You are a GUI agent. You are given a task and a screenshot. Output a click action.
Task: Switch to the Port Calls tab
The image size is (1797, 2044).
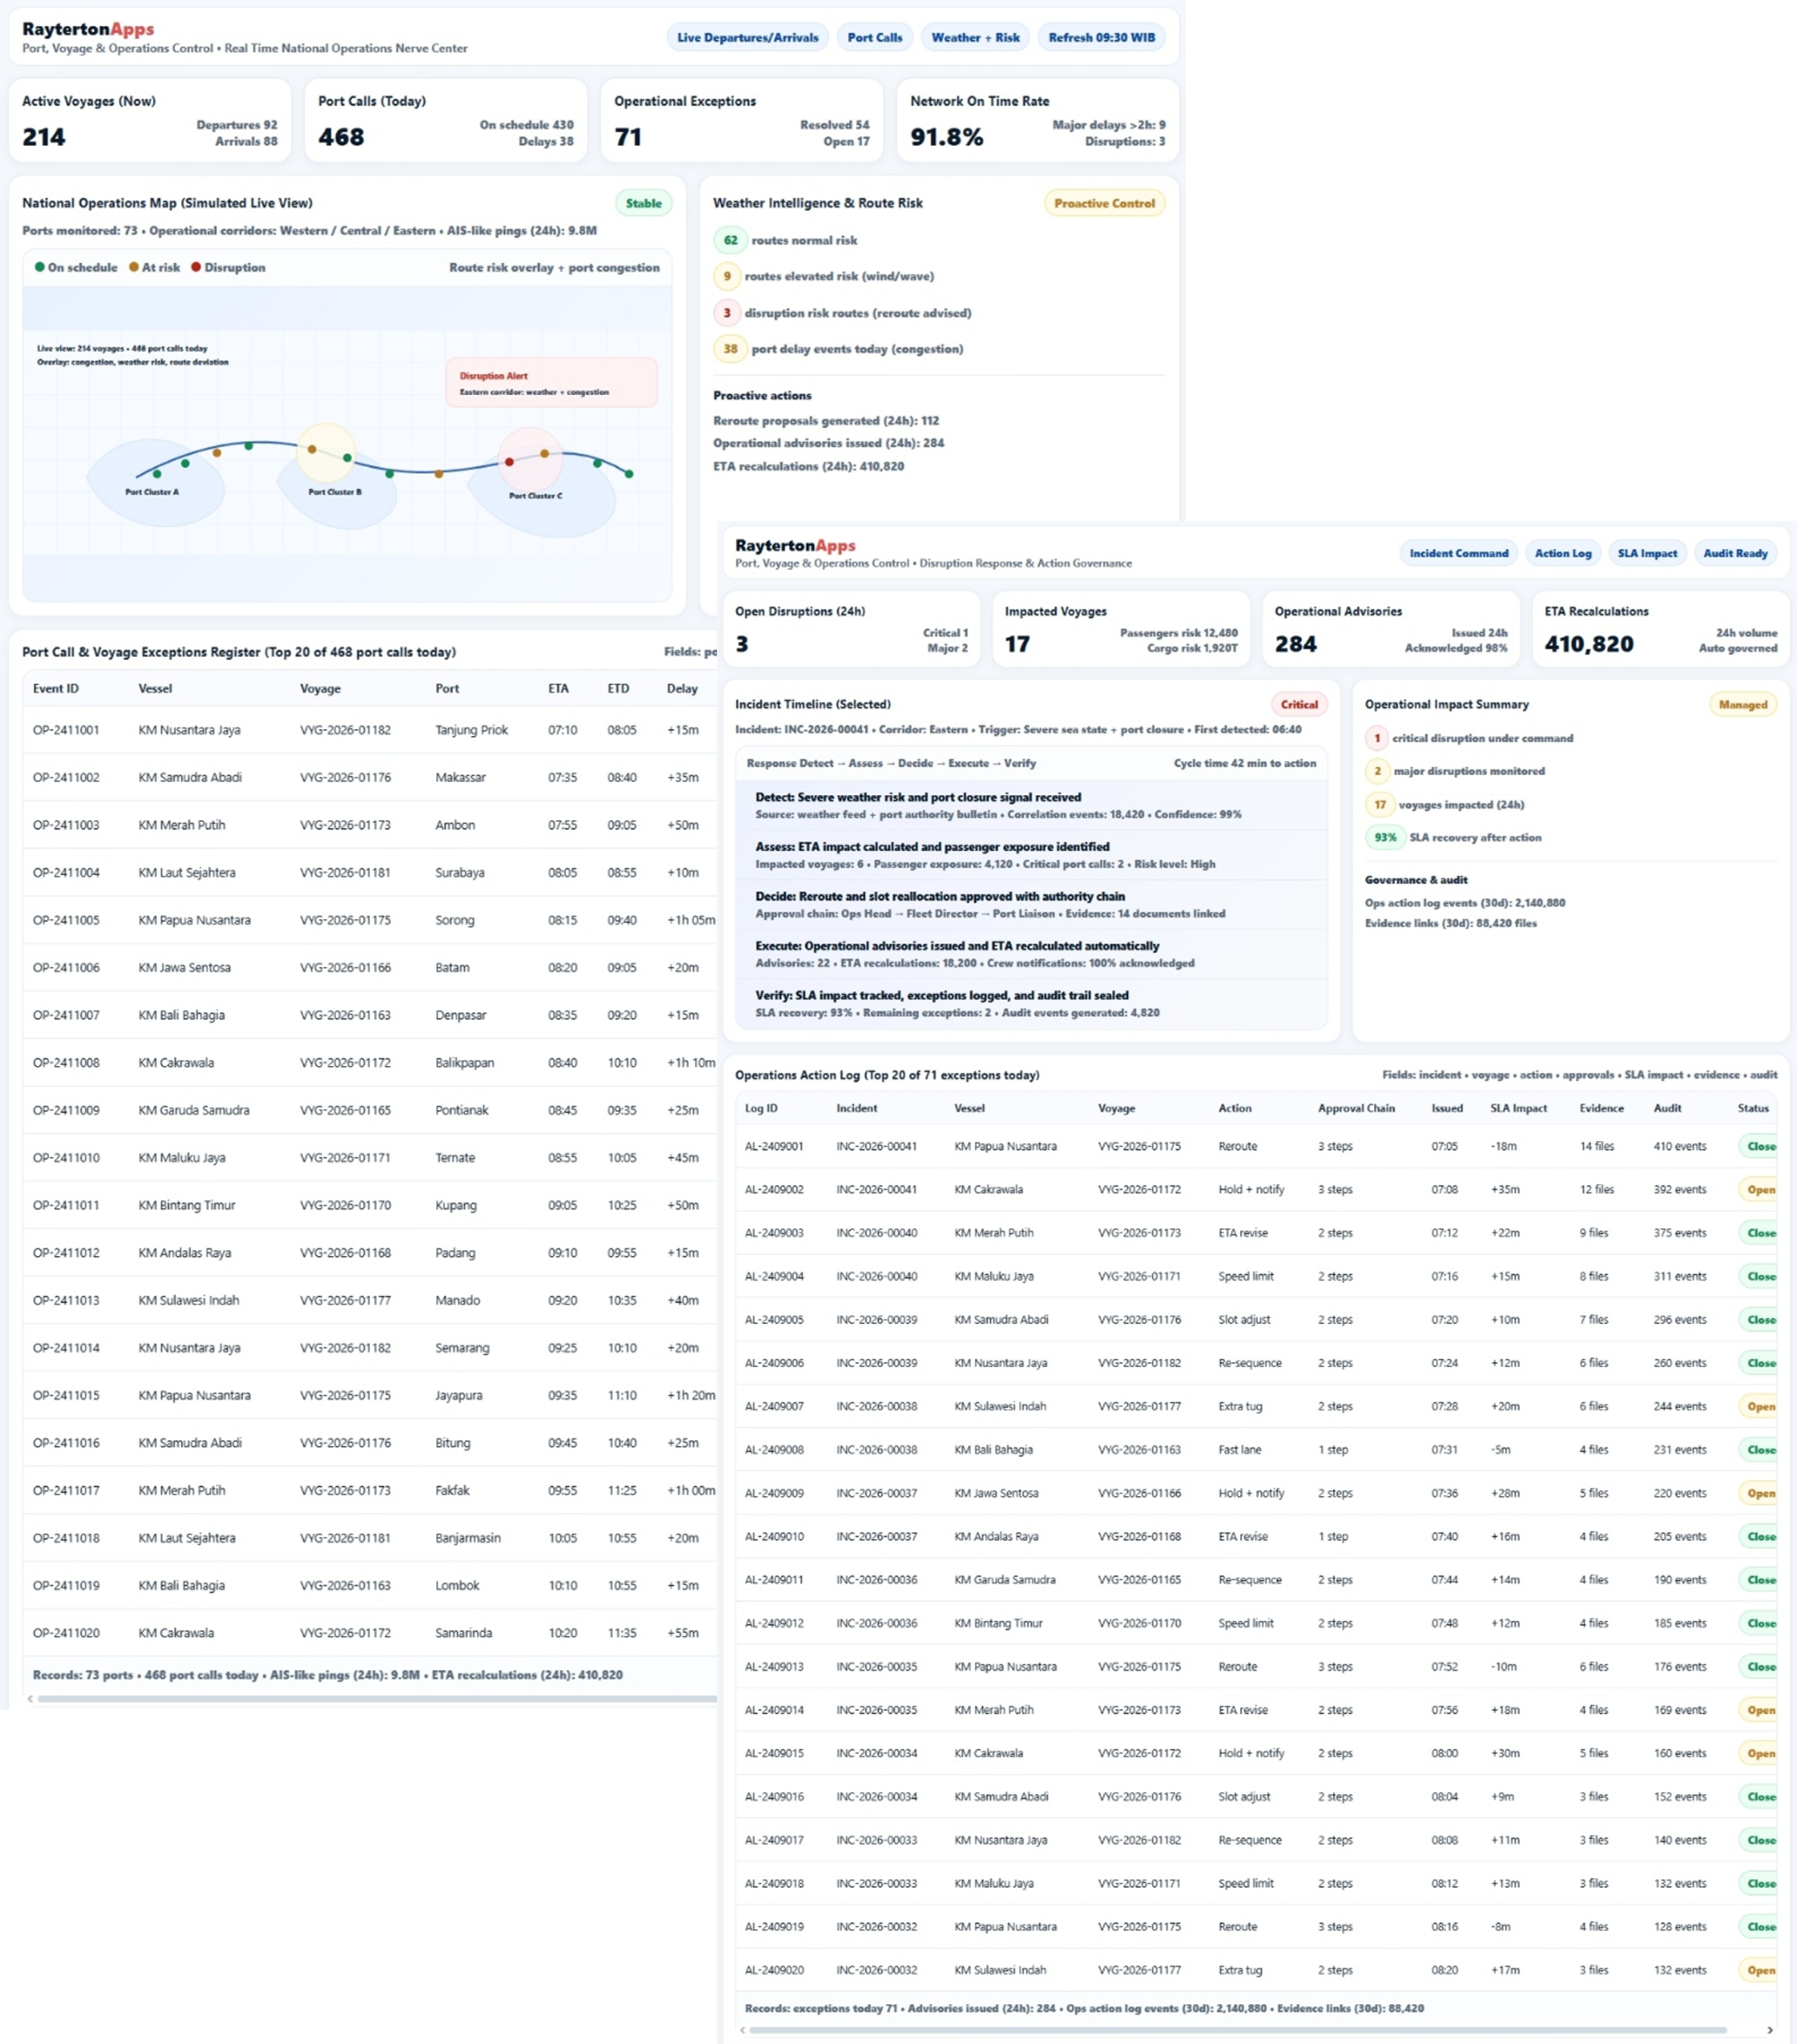874,38
